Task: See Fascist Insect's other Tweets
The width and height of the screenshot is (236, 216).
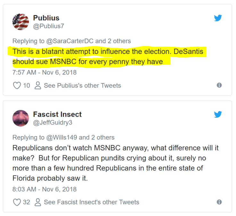Action: pyautogui.click(x=91, y=202)
